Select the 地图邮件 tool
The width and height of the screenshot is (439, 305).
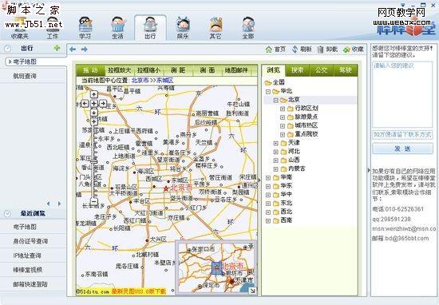tap(236, 70)
